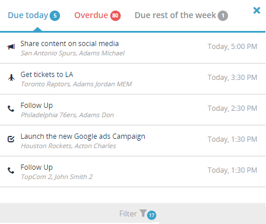Click the phone icon for TopCom 2 follow up
The height and width of the screenshot is (224, 266).
(x=11, y=170)
